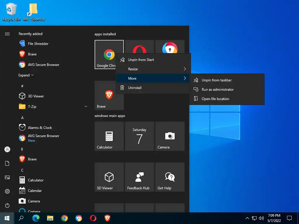Screen dimensions: 299x224
Task: Open the 3D Viewer tile
Action: 109,177
